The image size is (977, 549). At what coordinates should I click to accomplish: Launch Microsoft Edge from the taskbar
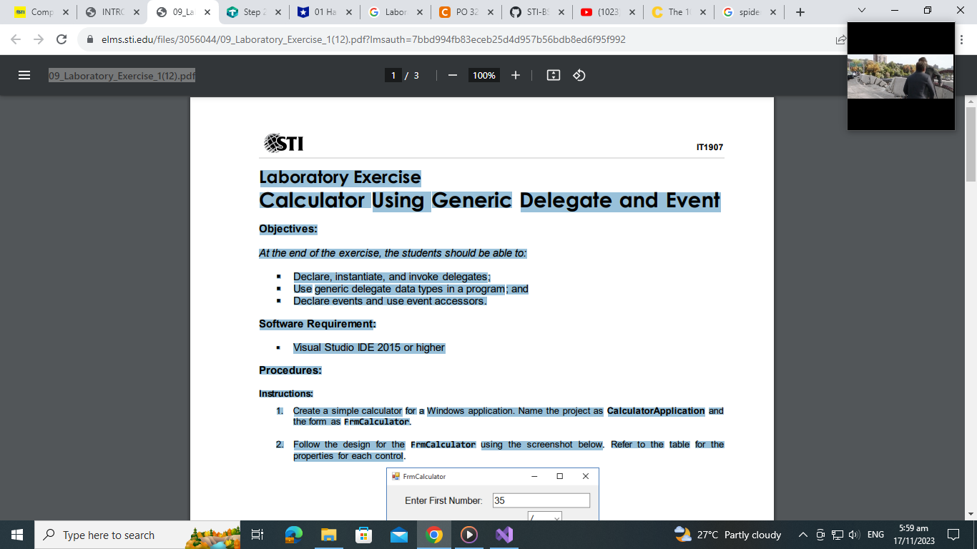click(x=293, y=535)
